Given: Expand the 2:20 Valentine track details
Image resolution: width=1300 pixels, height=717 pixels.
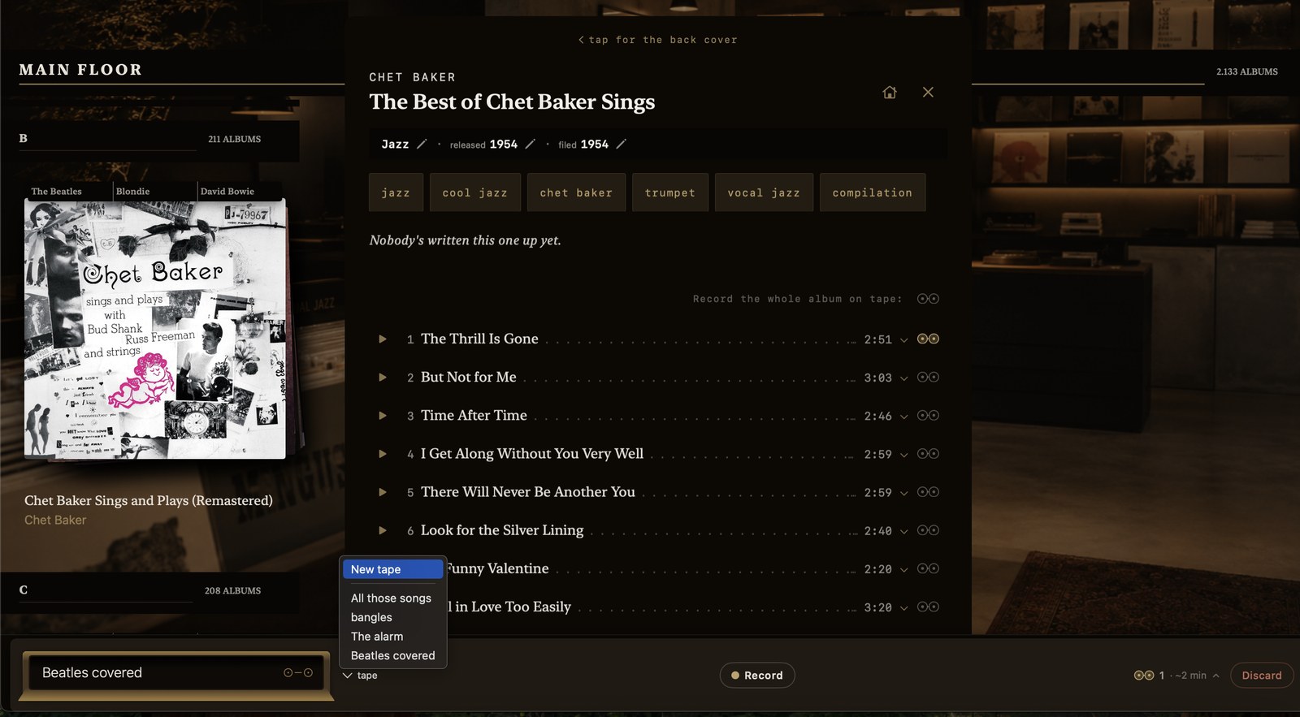Looking at the screenshot, I should 903,569.
